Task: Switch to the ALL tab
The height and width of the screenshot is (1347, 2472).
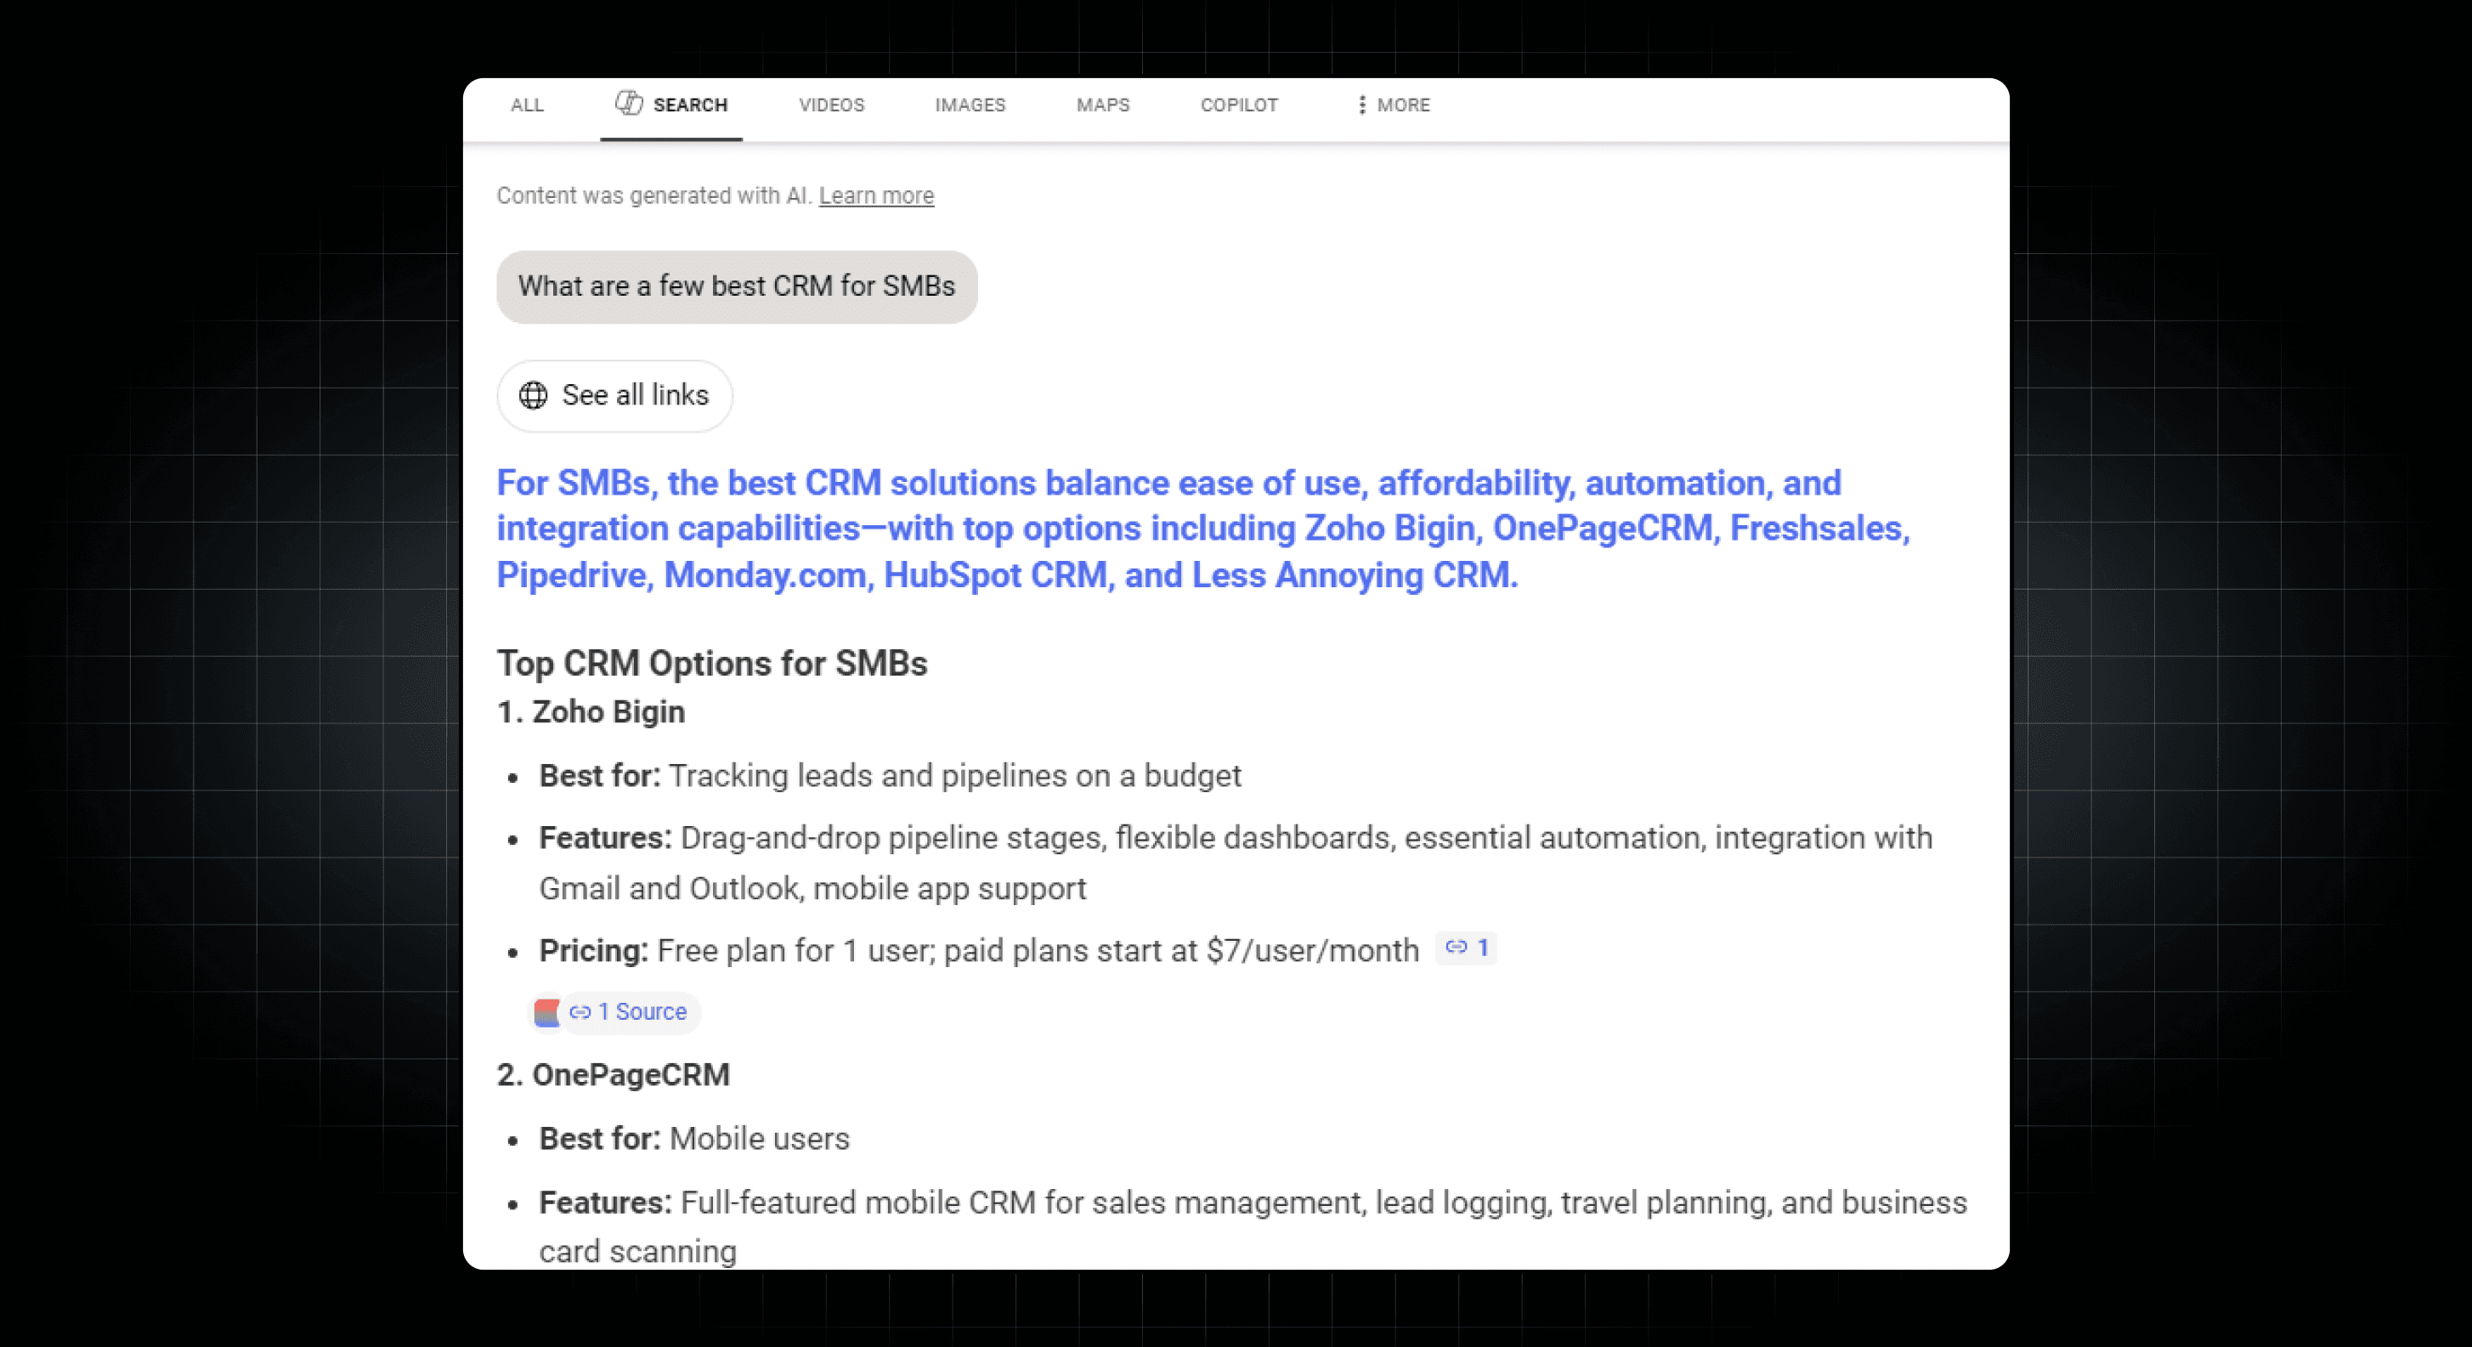Action: coord(527,105)
